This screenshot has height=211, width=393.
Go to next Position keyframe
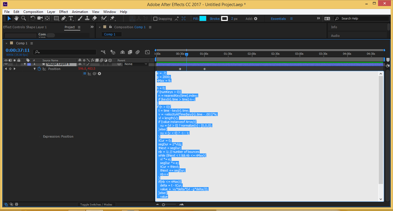[x=15, y=69]
